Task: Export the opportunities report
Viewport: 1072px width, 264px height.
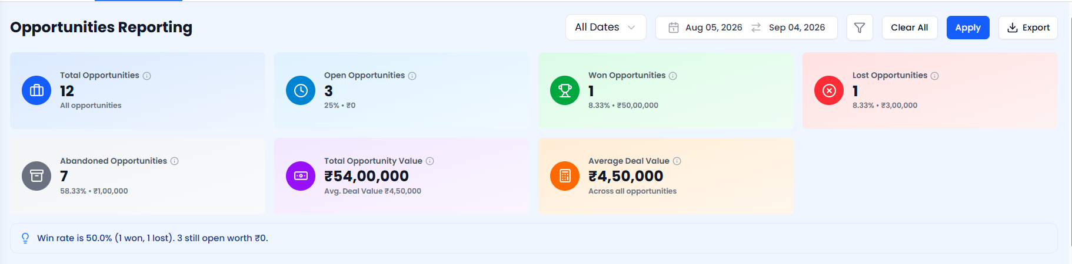Action: click(1028, 28)
